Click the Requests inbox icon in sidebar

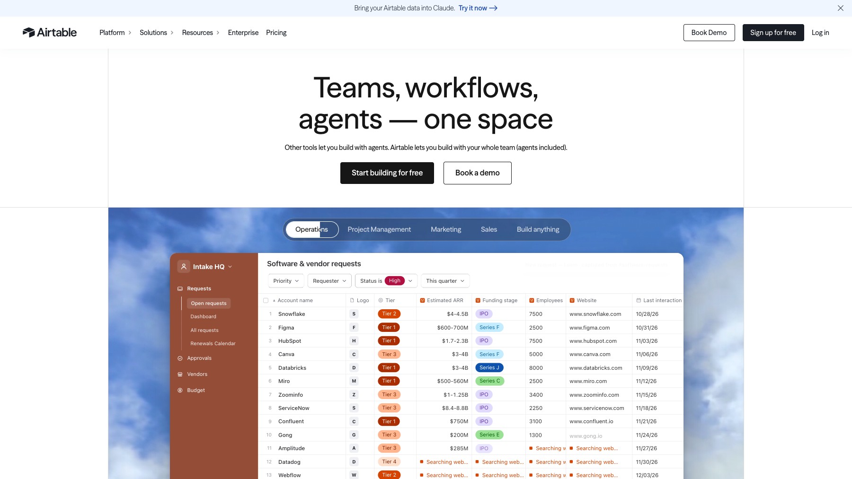pos(180,288)
